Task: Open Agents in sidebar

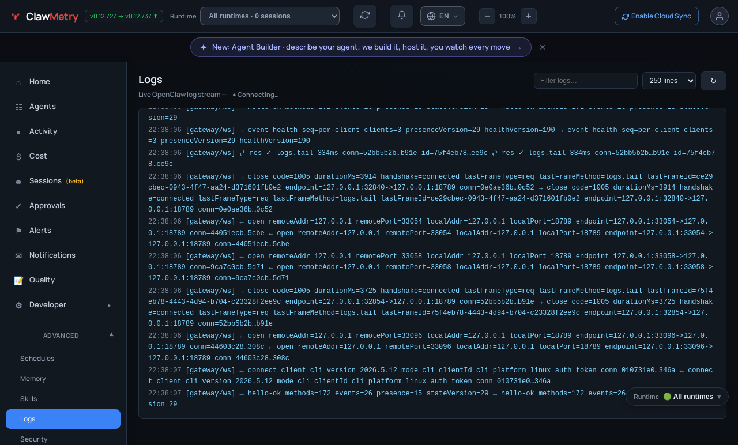Action: click(63, 107)
